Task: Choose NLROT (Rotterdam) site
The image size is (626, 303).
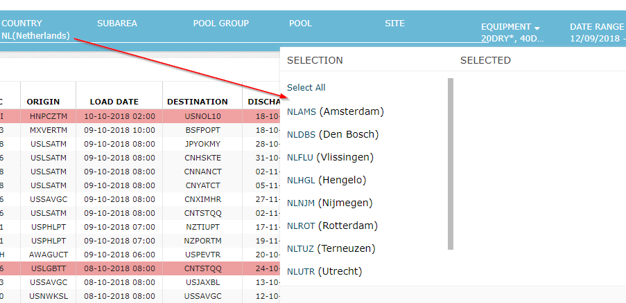Action: [x=332, y=226]
